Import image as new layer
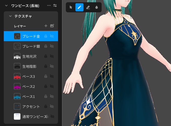 52,26
